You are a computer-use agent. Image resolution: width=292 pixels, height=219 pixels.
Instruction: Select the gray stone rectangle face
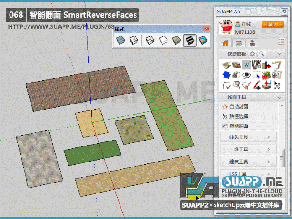coord(39,159)
